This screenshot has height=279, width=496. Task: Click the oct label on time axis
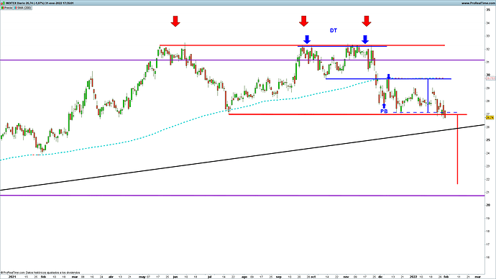[313, 276]
